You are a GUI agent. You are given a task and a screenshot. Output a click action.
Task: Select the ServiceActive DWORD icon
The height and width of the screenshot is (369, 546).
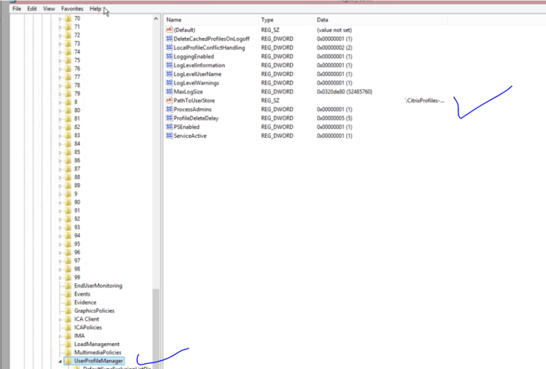(x=169, y=136)
